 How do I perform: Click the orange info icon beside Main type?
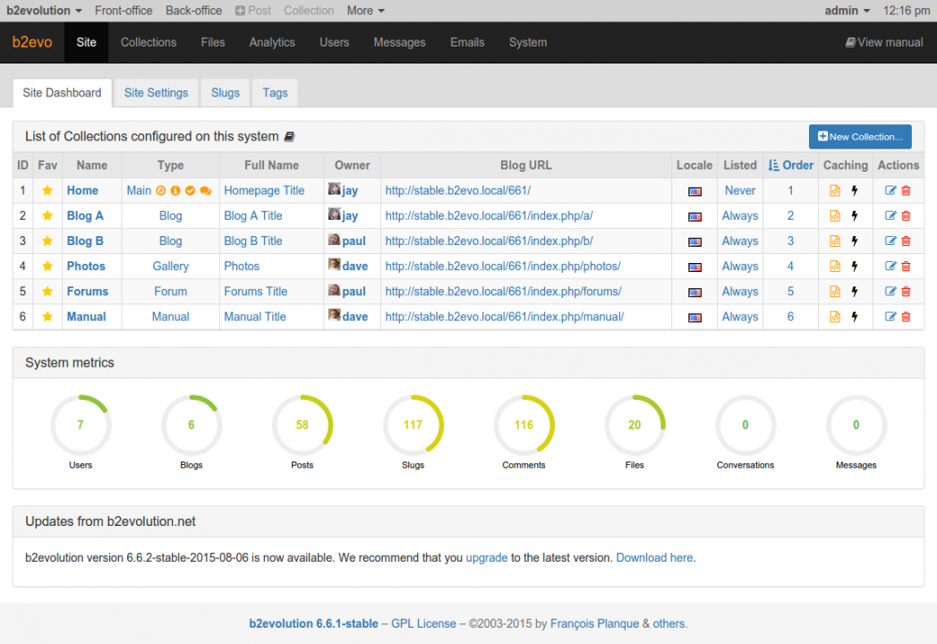(x=175, y=191)
